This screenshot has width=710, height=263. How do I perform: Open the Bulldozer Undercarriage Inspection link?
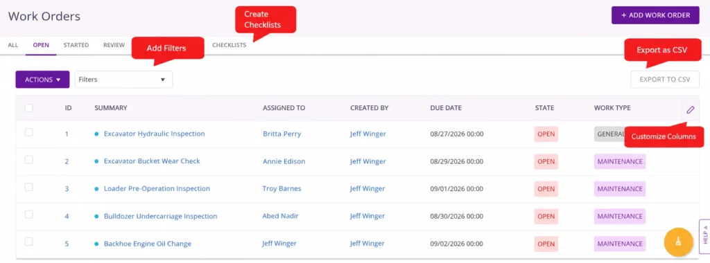(x=161, y=217)
